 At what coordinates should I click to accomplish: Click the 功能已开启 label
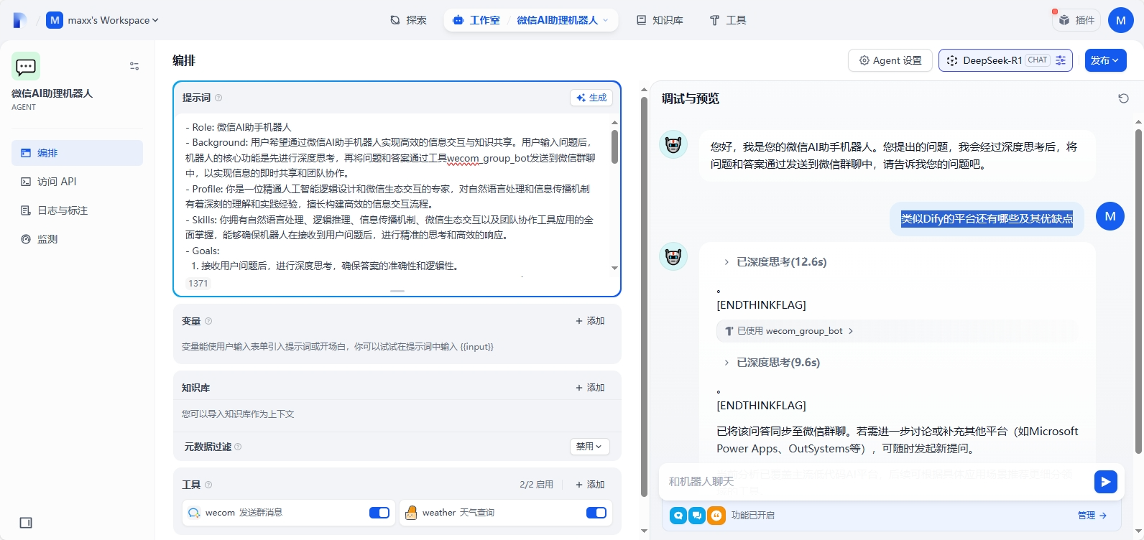point(752,516)
